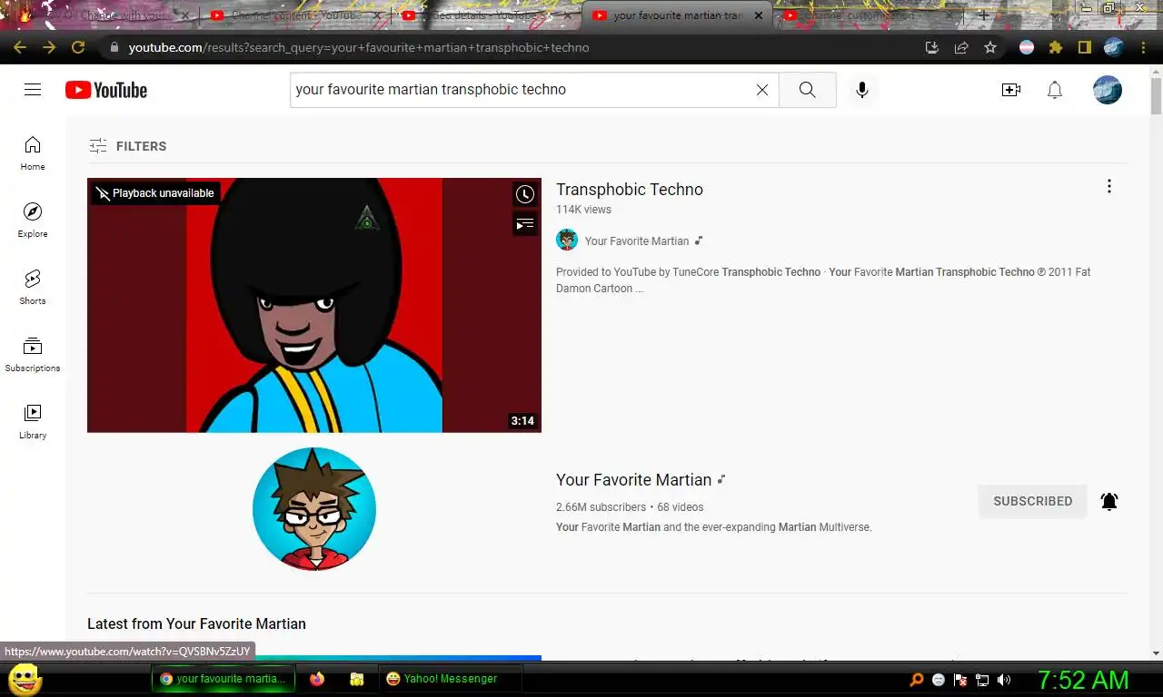Open Your Favorite Martian link under video title
The width and height of the screenshot is (1163, 697).
click(x=637, y=241)
